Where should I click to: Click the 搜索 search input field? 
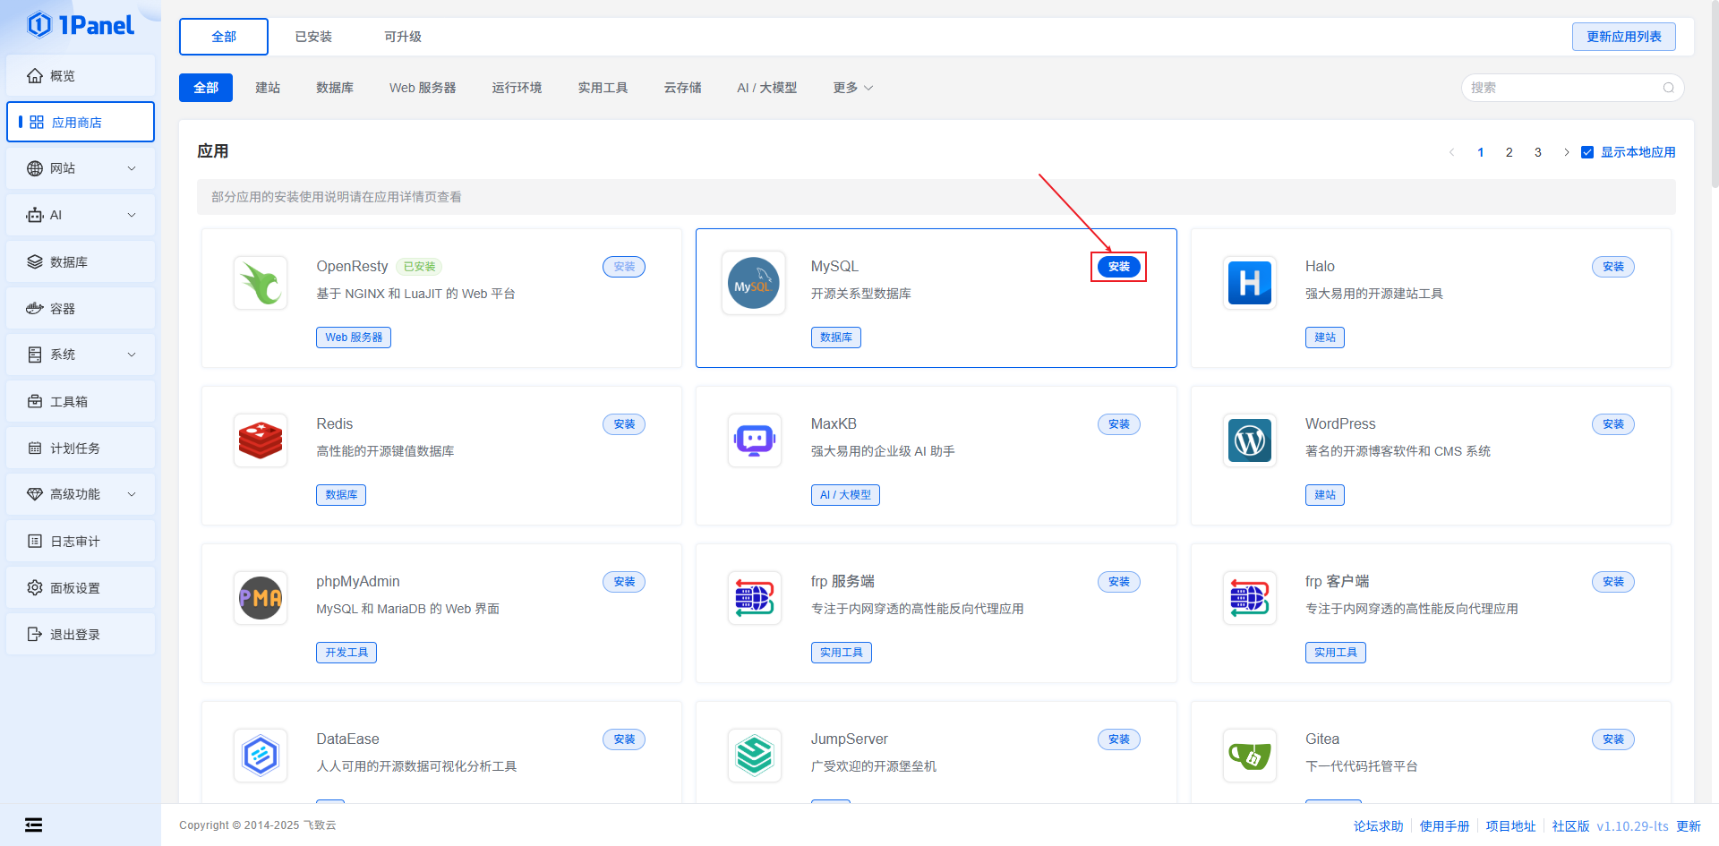[x=1572, y=88]
